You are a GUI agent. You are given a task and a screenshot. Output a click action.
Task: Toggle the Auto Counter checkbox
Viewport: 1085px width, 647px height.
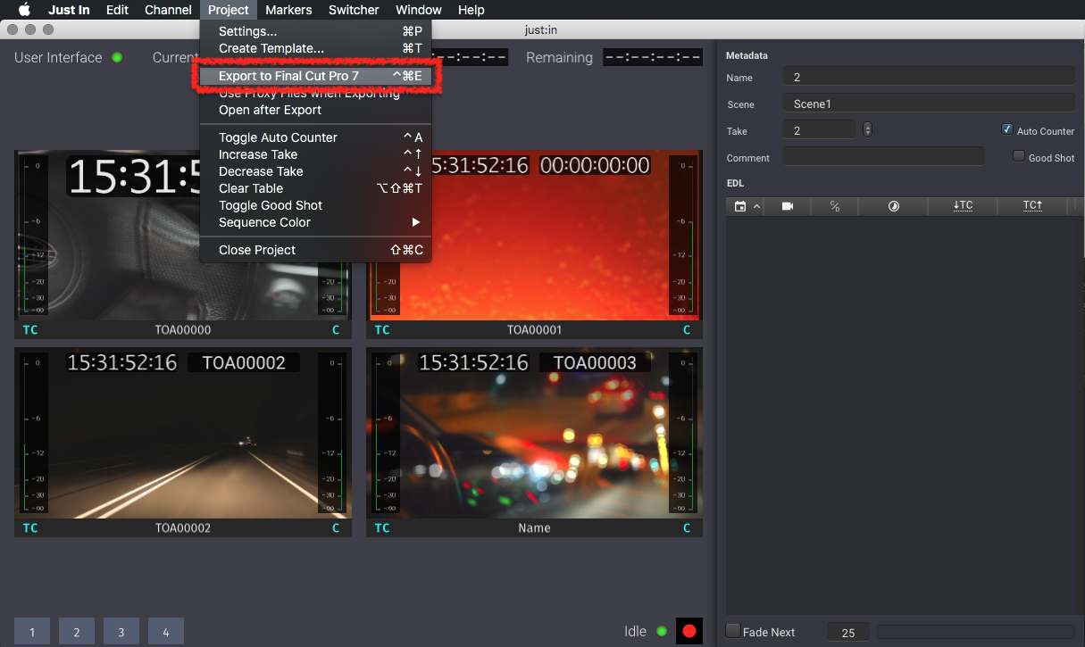click(x=1007, y=129)
